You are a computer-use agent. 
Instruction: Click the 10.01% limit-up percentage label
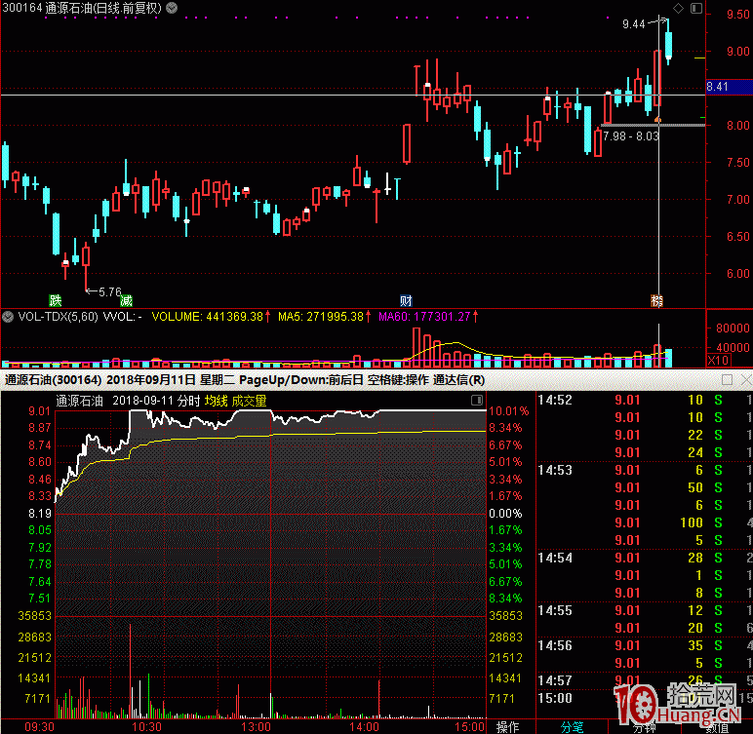tap(508, 411)
